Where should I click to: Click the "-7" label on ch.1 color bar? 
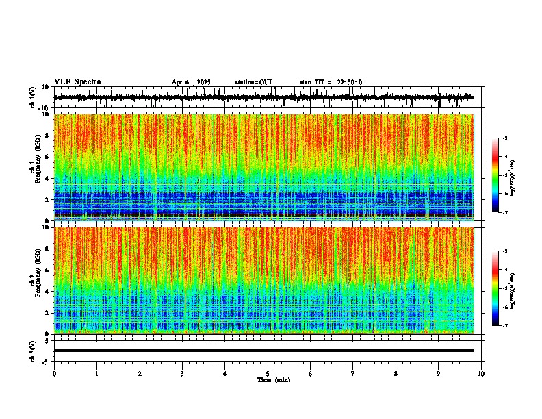[x=505, y=212]
